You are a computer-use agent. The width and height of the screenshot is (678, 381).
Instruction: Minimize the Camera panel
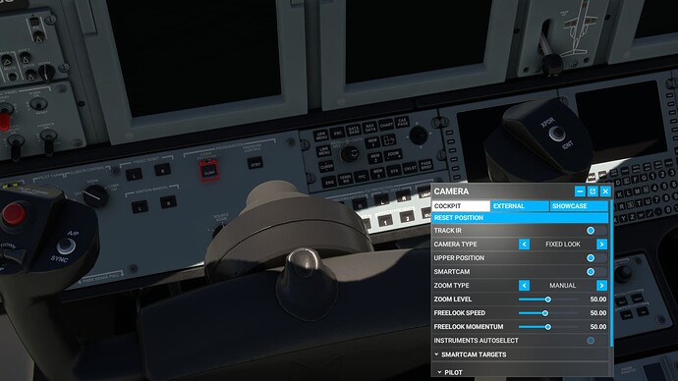pos(580,190)
